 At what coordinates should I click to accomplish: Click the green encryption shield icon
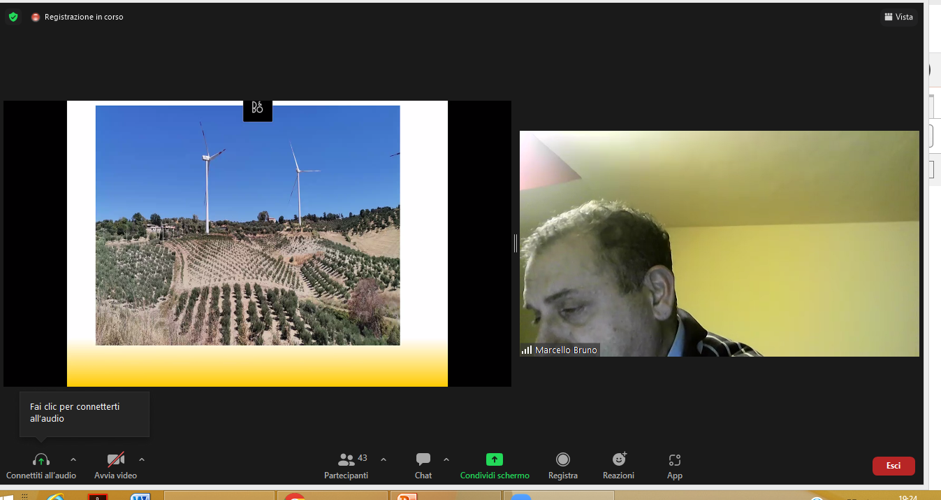(13, 17)
